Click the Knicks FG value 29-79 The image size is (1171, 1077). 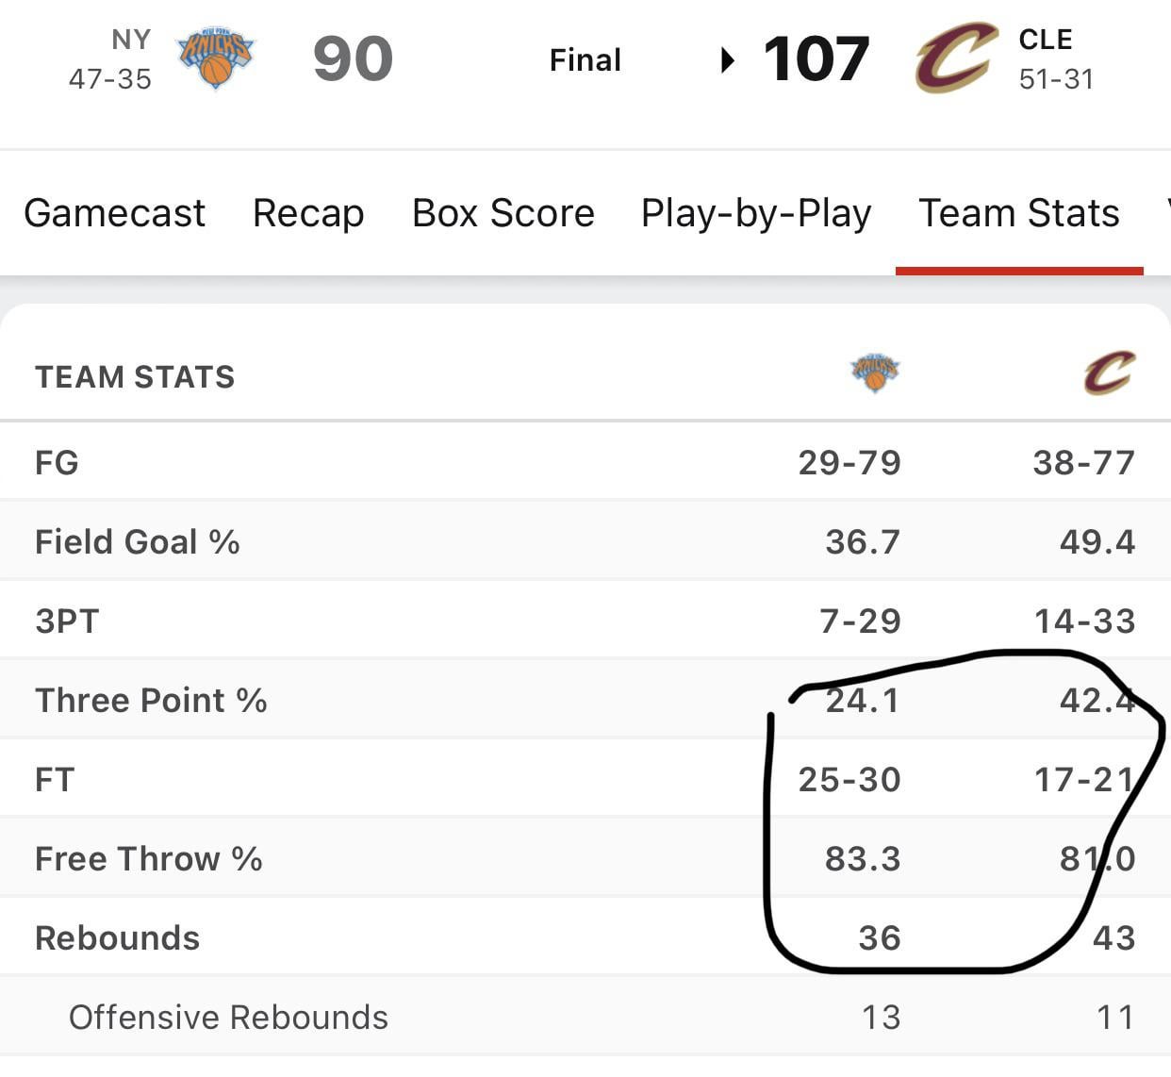coord(849,463)
